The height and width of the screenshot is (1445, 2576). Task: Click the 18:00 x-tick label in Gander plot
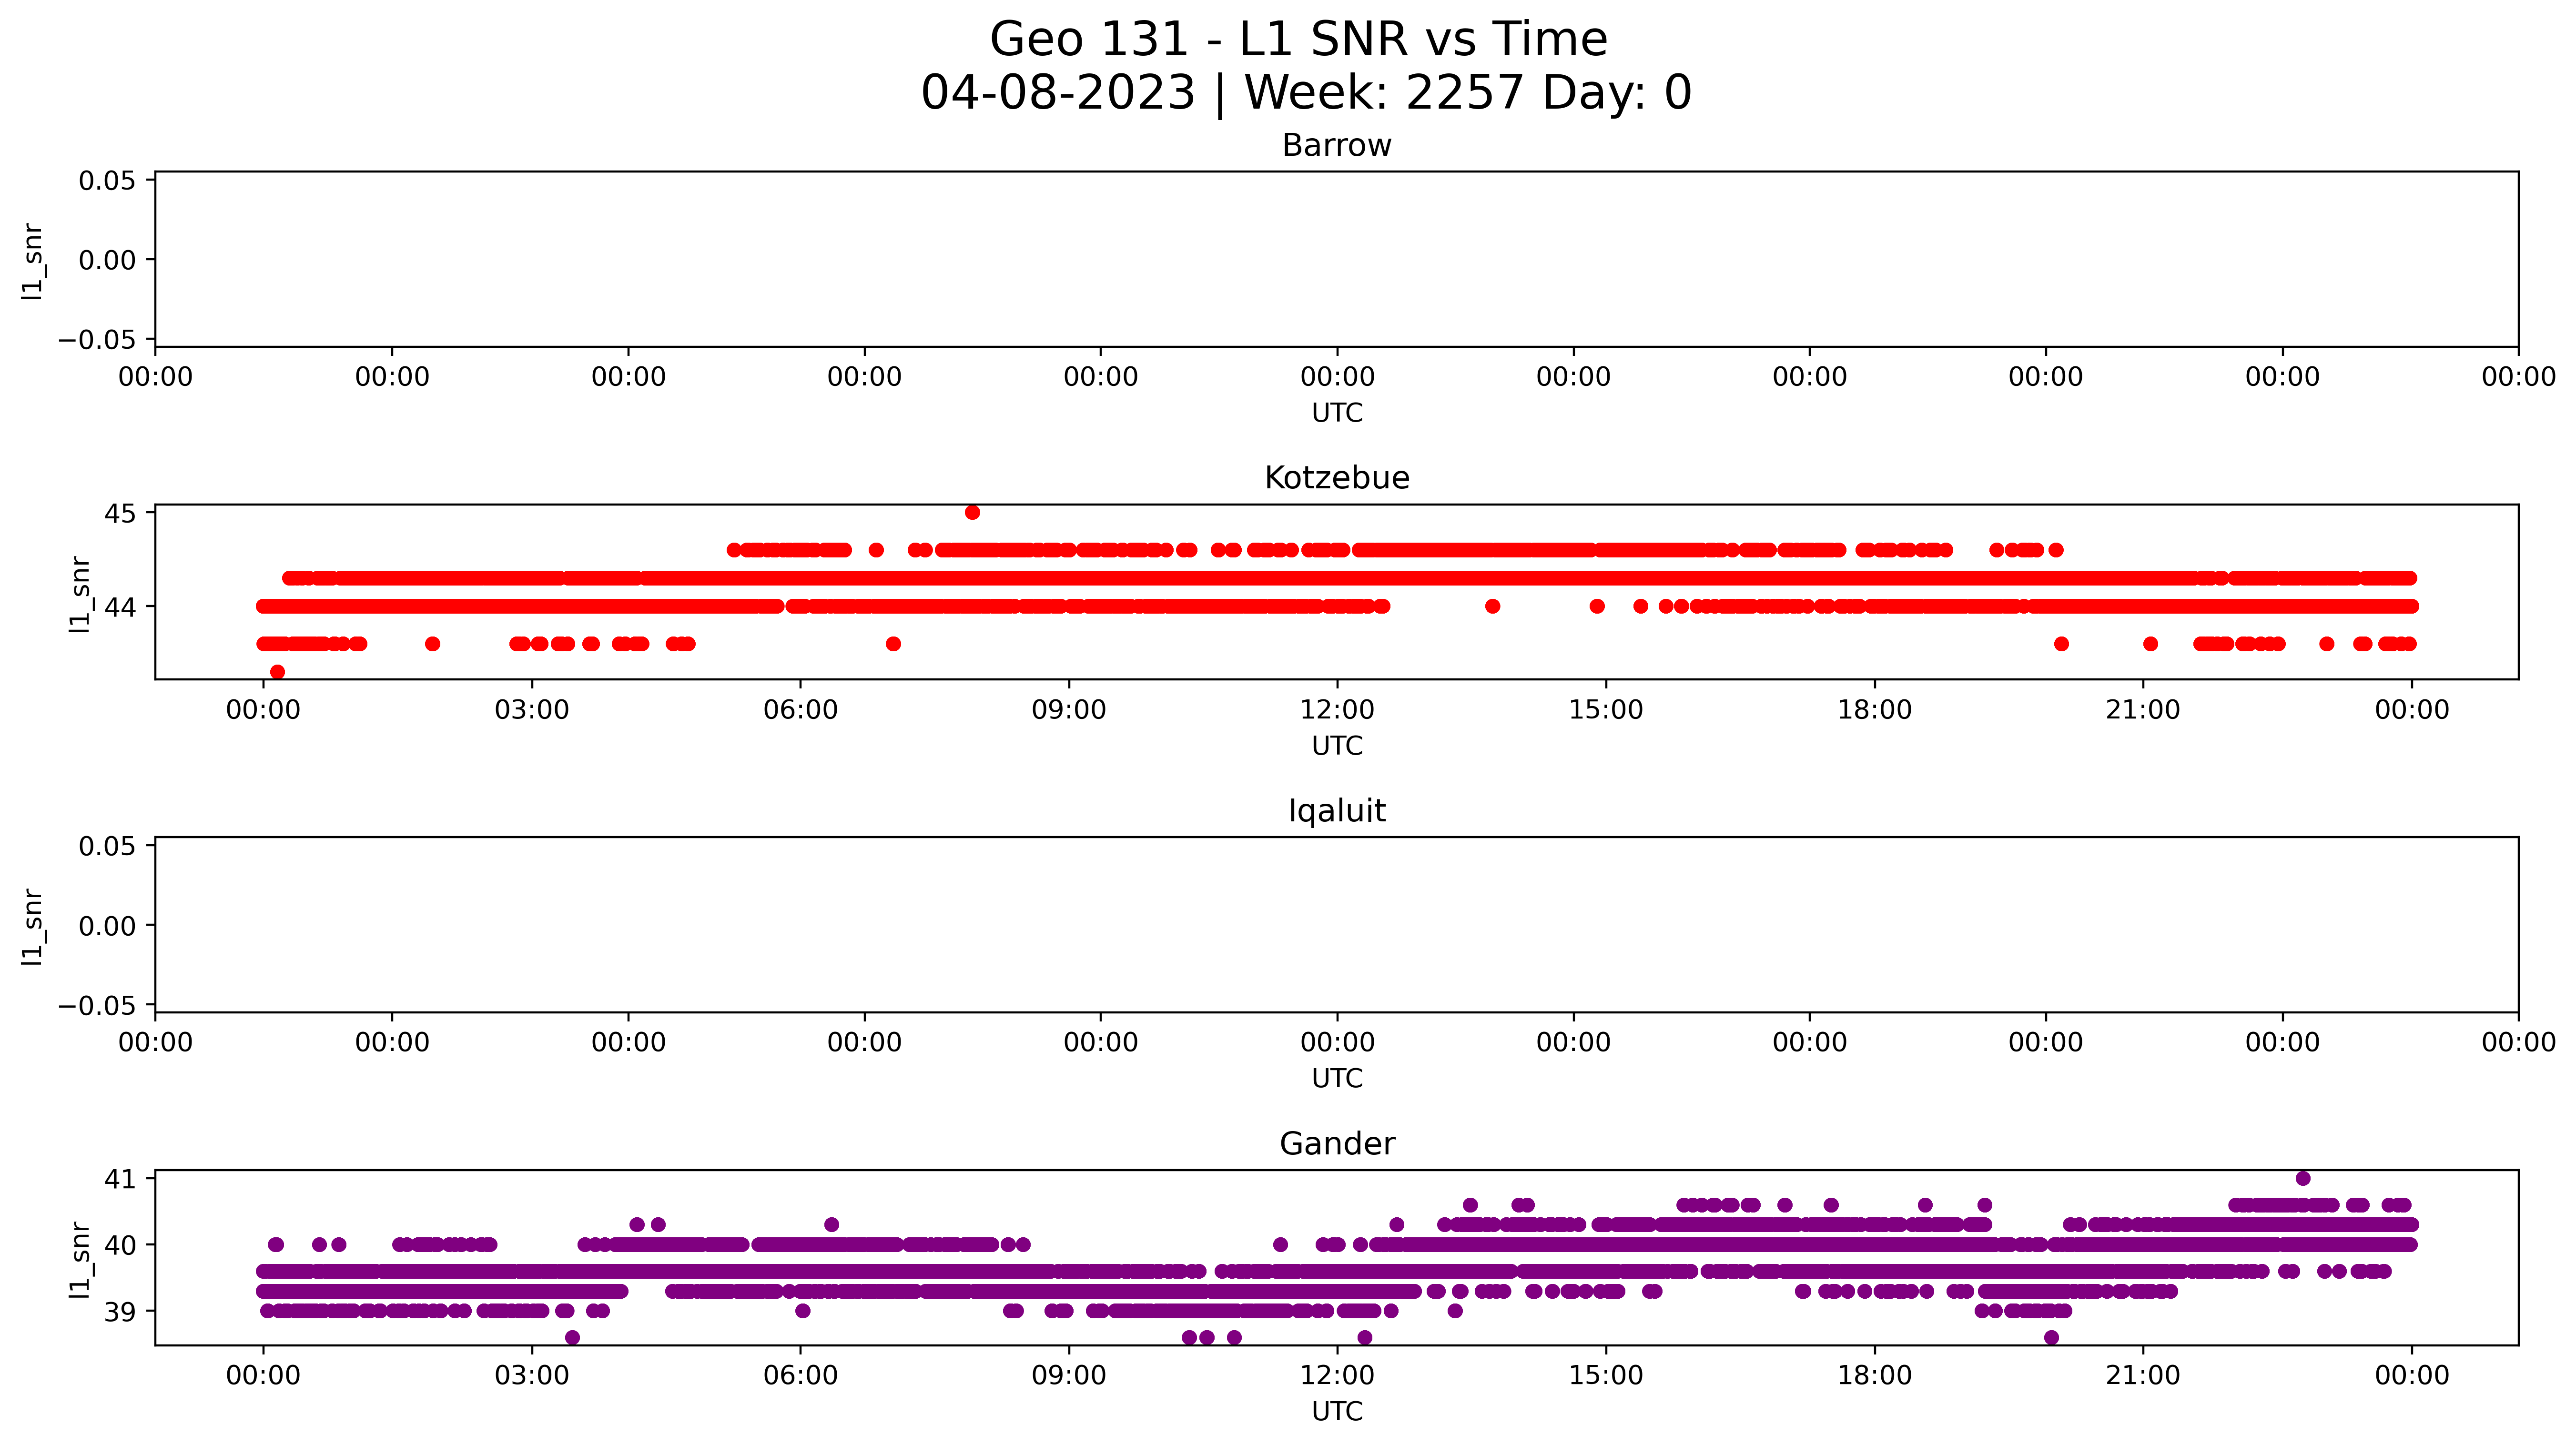pos(1874,1376)
